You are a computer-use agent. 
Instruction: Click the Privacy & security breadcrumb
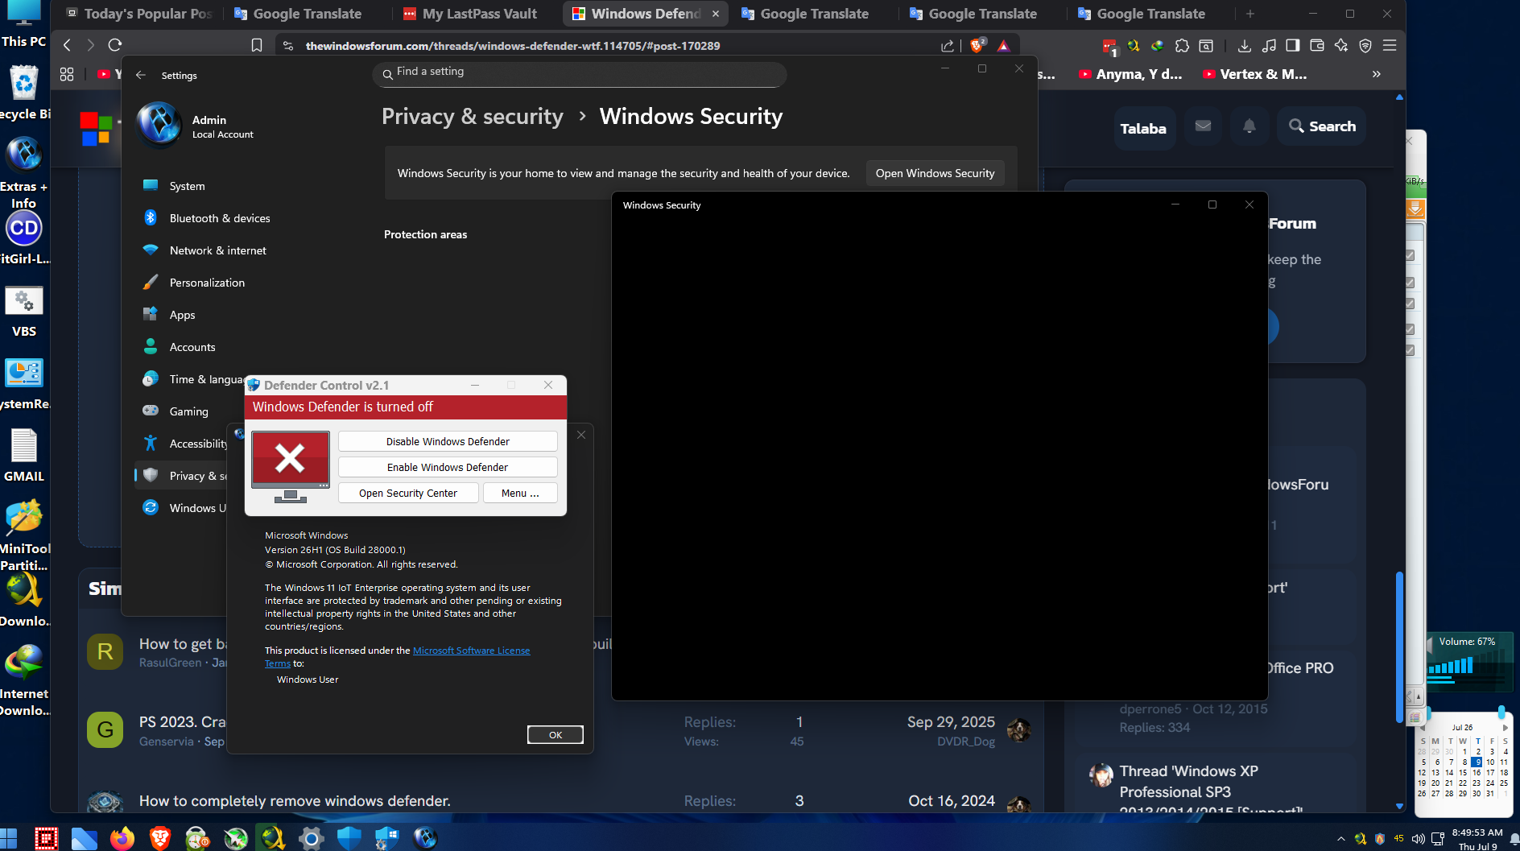point(473,117)
